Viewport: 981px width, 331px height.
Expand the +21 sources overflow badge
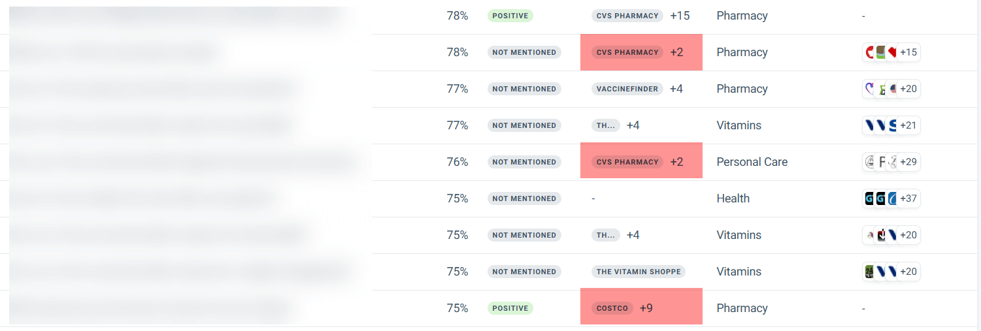click(x=908, y=125)
